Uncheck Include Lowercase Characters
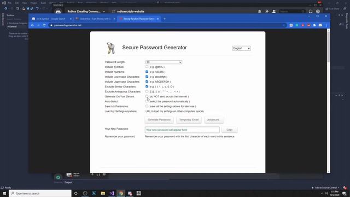This screenshot has height=197, width=350. [147, 77]
